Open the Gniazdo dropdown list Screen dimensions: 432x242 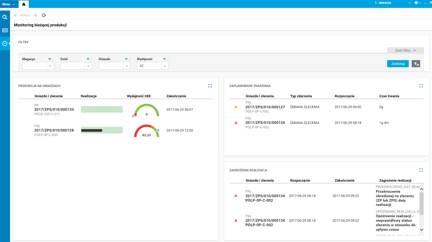[x=127, y=66]
